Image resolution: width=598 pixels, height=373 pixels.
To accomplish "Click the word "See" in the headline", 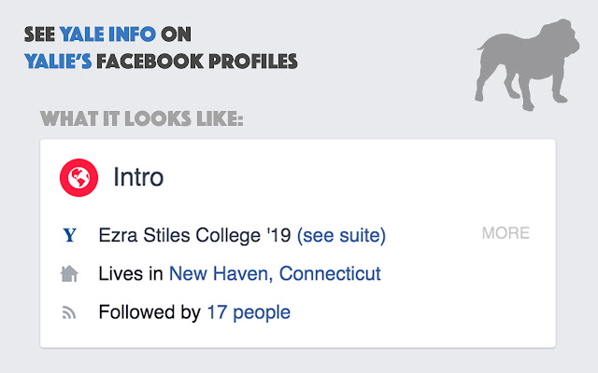I will (x=39, y=35).
